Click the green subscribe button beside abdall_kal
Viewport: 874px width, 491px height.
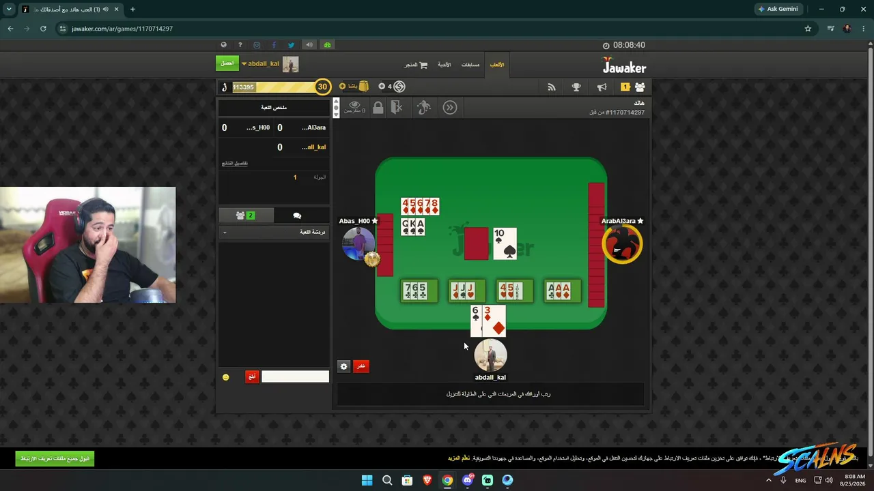click(x=227, y=63)
